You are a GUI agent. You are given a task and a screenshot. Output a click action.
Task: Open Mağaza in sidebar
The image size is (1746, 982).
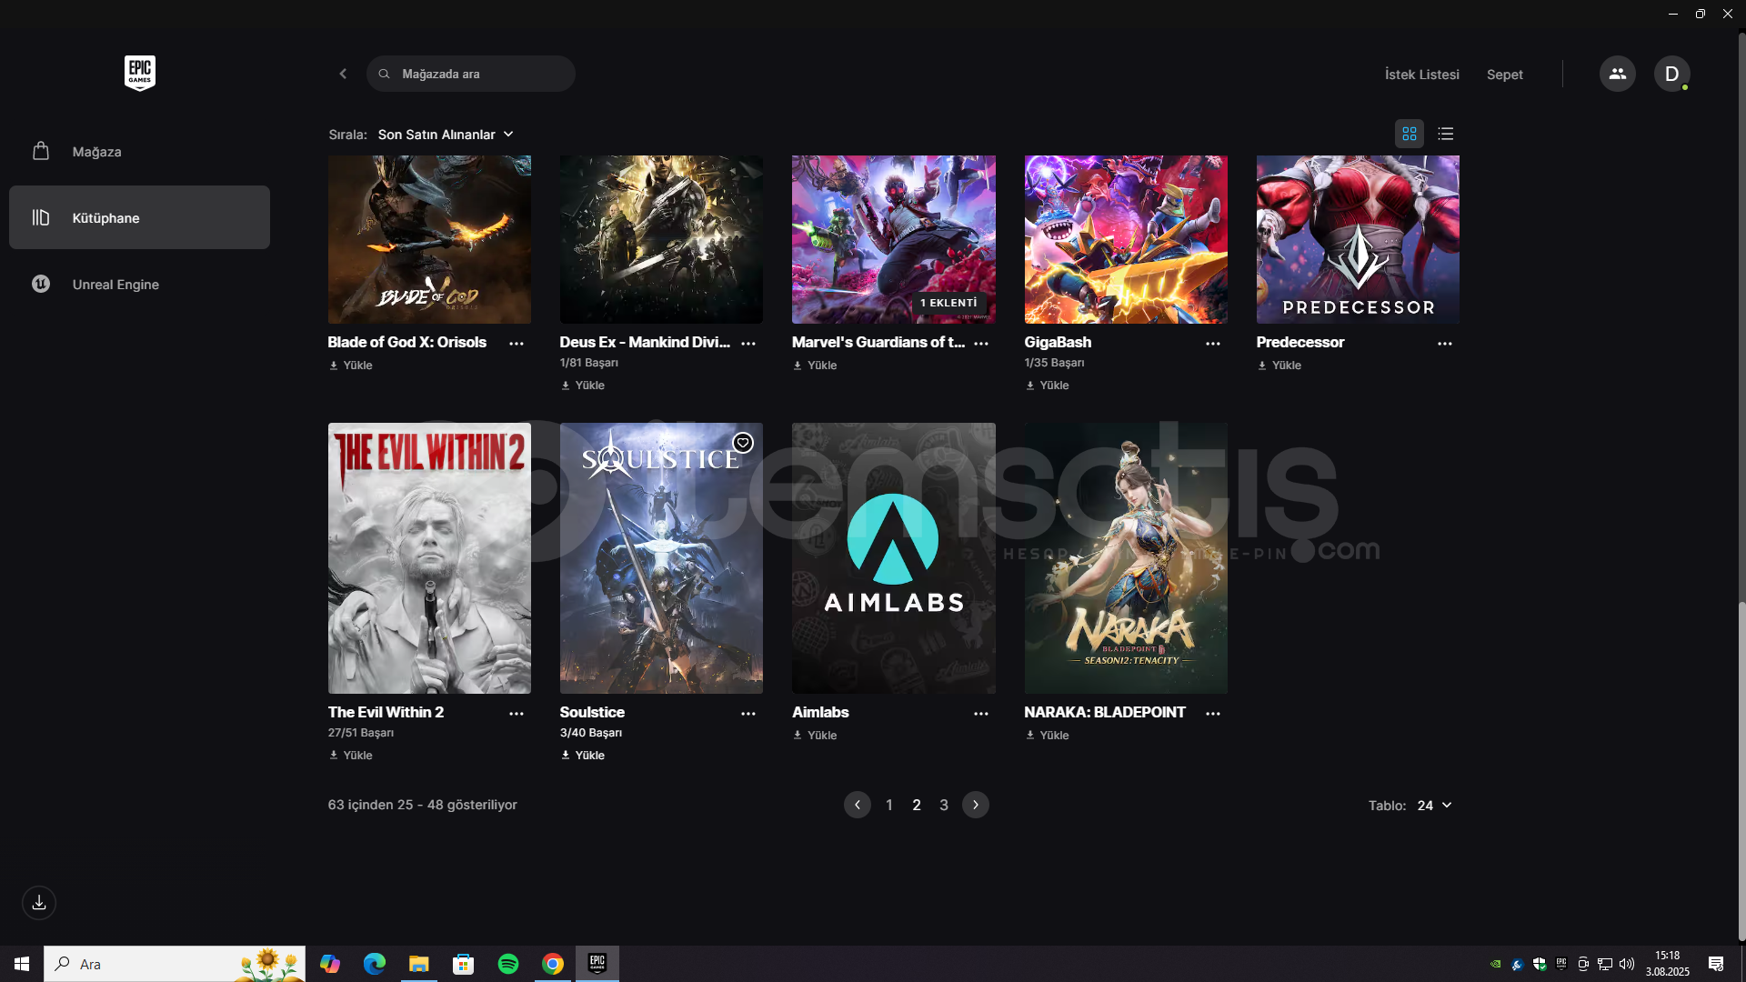click(x=139, y=152)
